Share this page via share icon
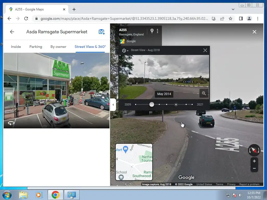 (x=222, y=18)
